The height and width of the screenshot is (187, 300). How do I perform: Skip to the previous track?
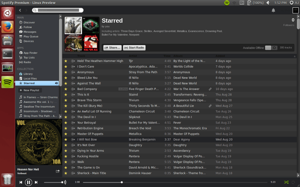21,182
